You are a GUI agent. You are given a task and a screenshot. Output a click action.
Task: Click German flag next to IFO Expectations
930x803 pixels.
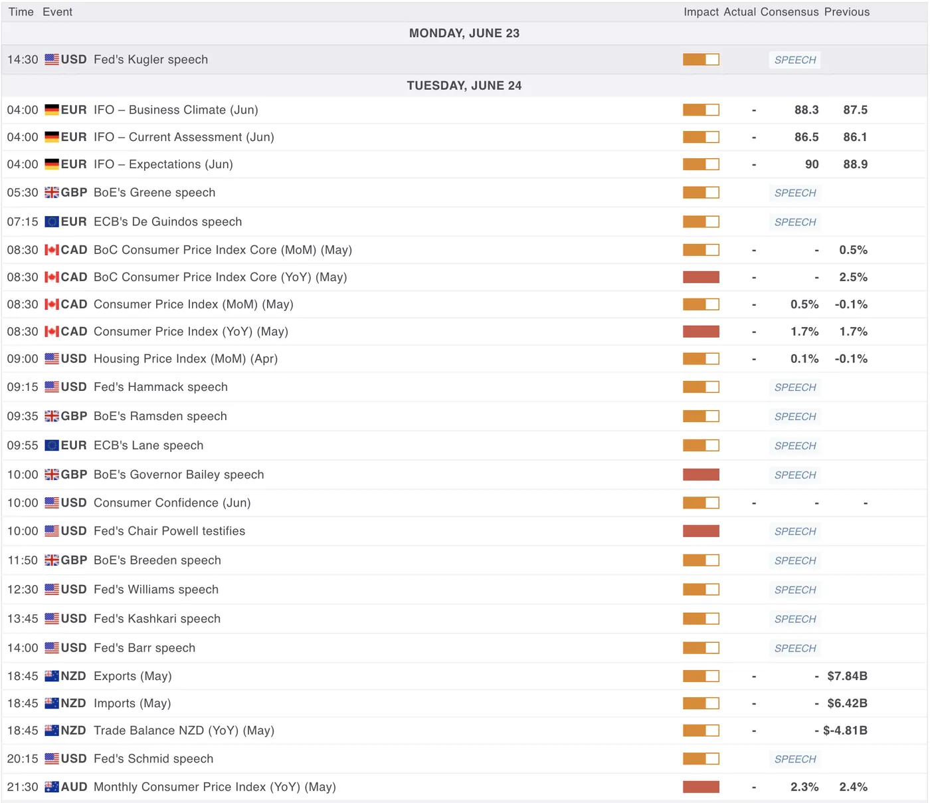click(x=52, y=164)
